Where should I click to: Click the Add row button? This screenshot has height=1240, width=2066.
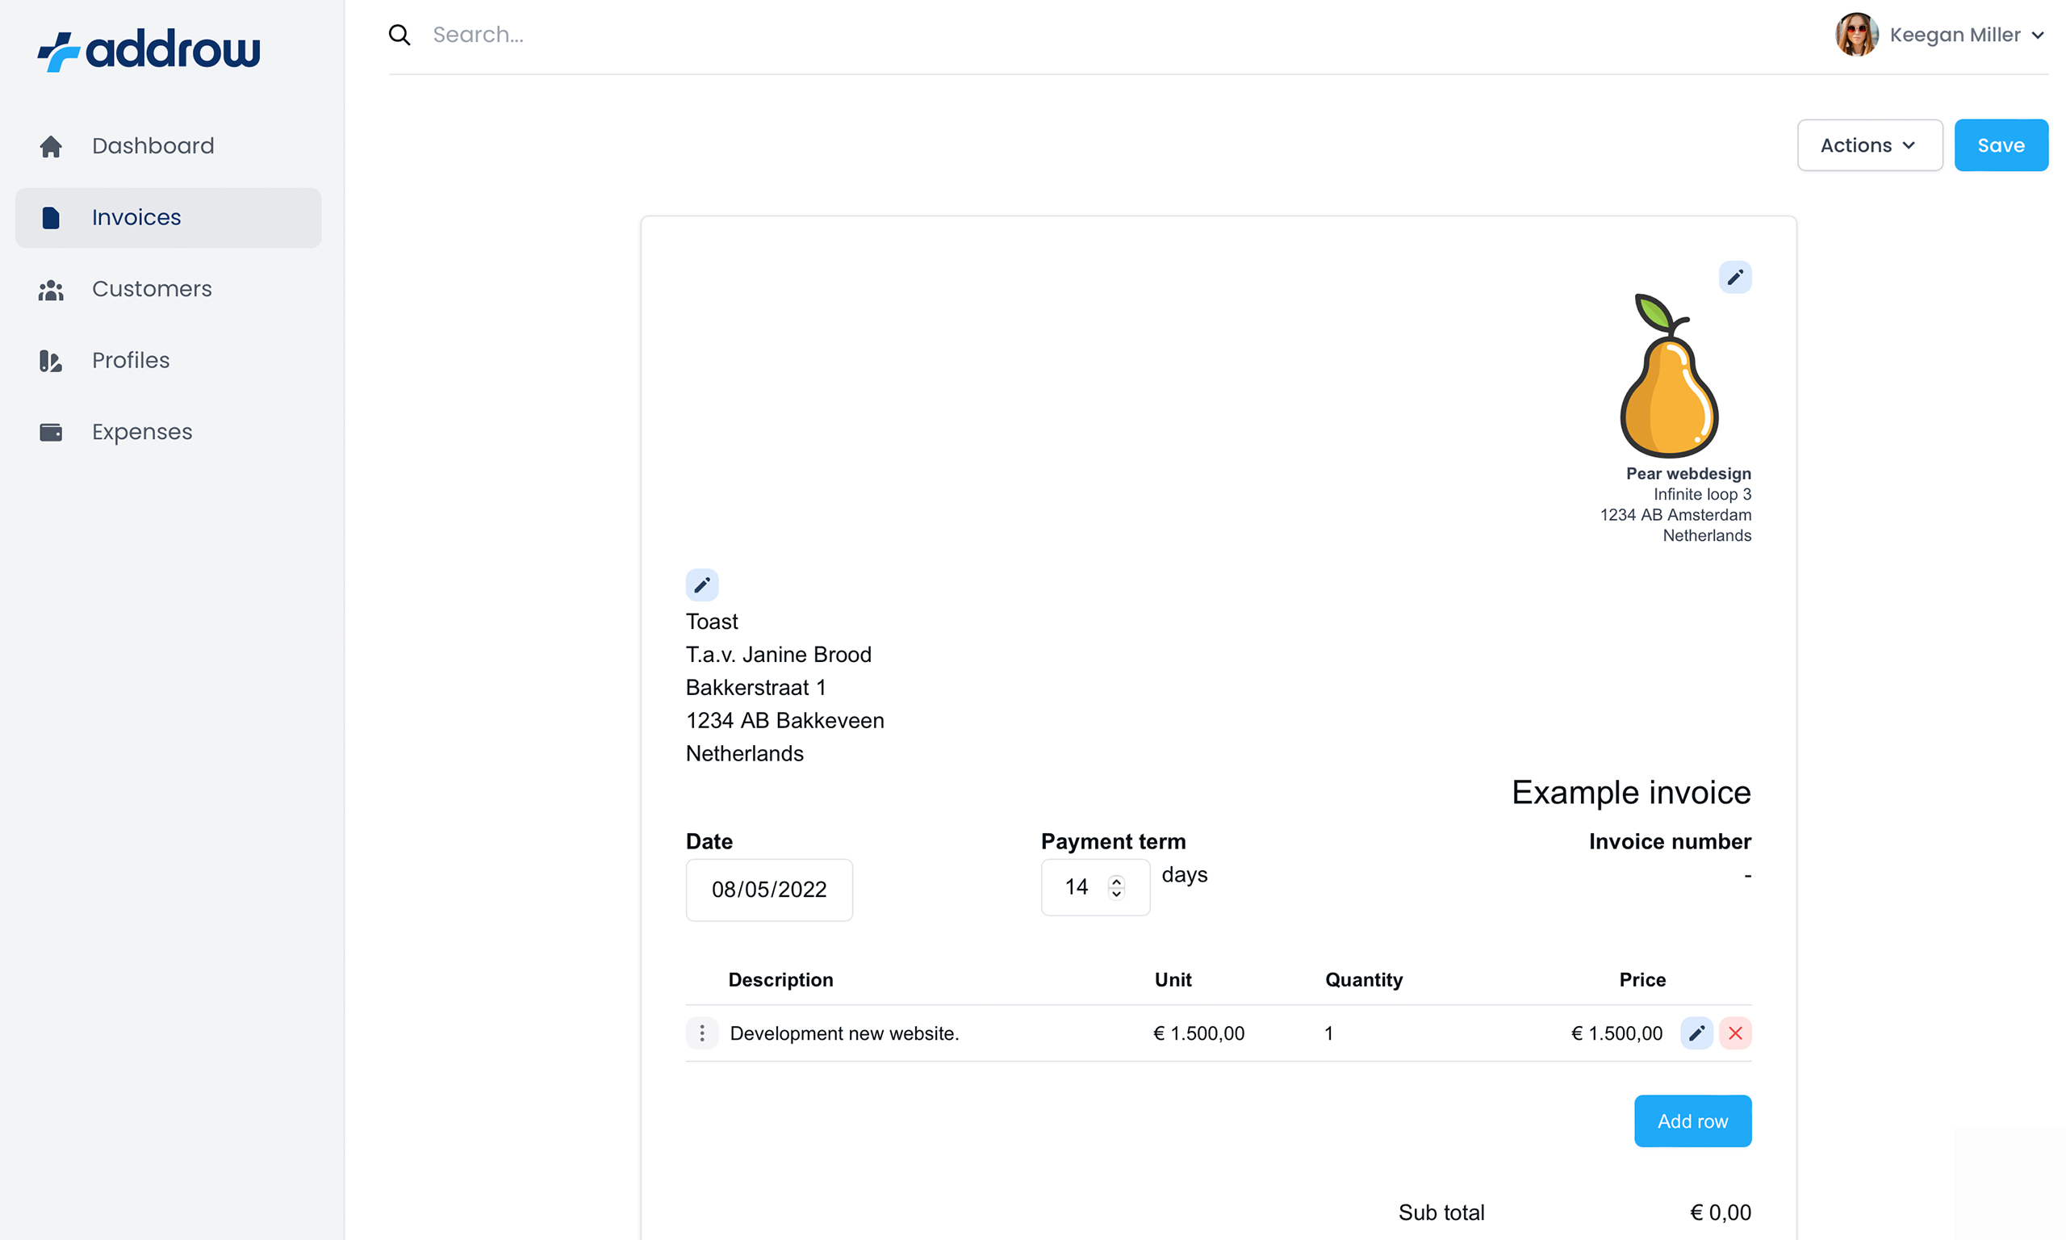pyautogui.click(x=1692, y=1121)
